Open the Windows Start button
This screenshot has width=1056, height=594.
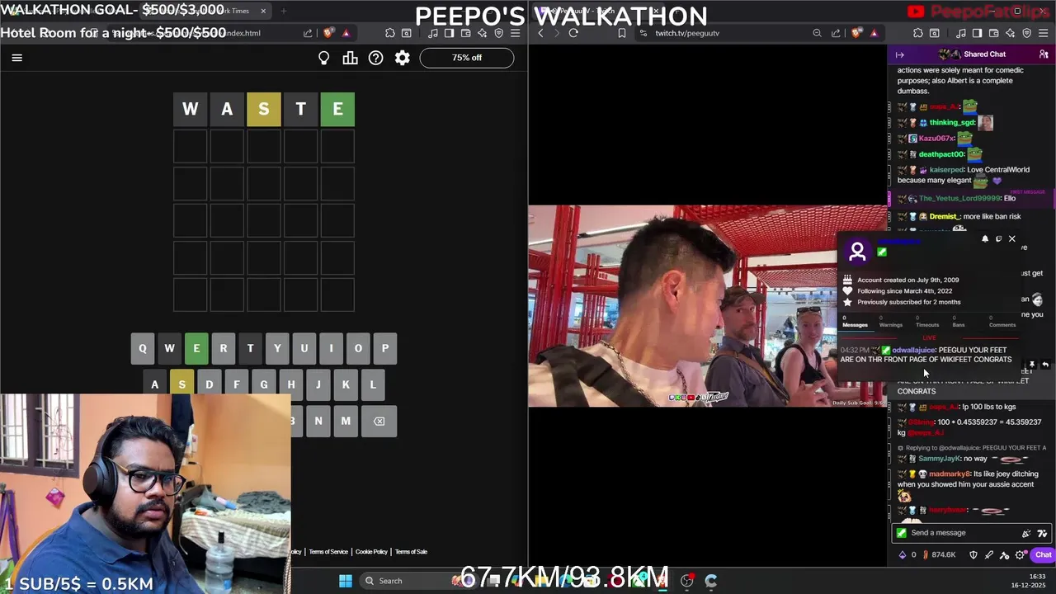coord(346,581)
